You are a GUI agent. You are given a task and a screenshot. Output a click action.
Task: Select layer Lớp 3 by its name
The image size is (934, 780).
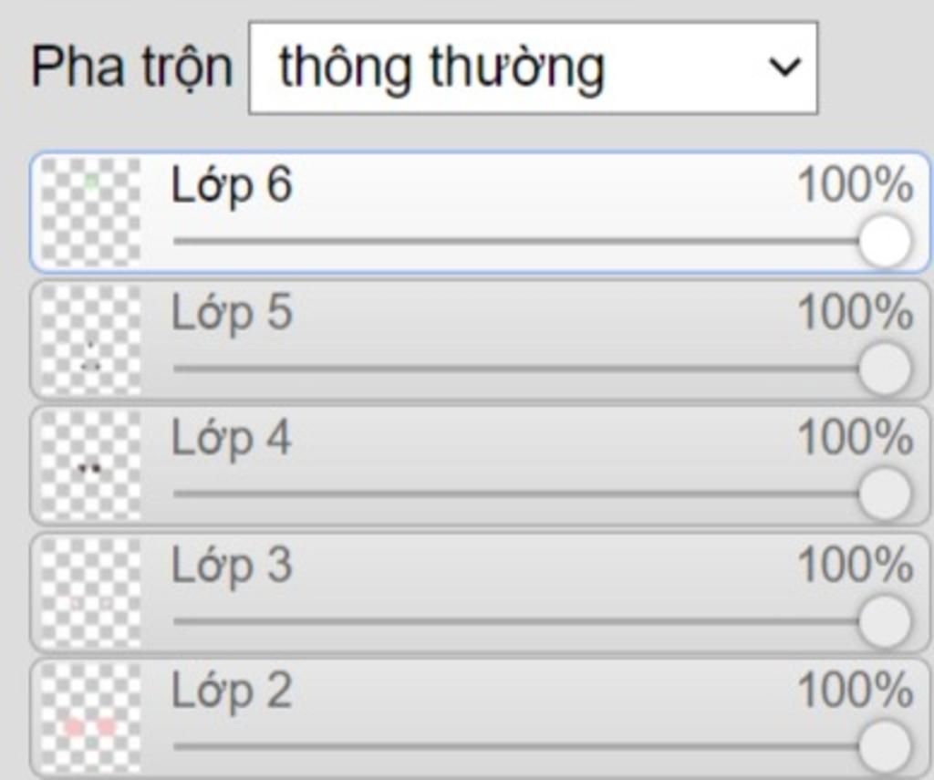(x=232, y=566)
